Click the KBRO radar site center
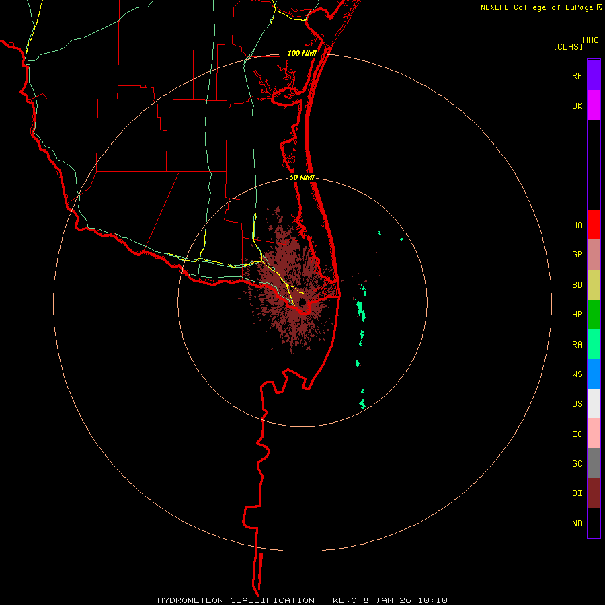The width and height of the screenshot is (605, 605). point(302,302)
